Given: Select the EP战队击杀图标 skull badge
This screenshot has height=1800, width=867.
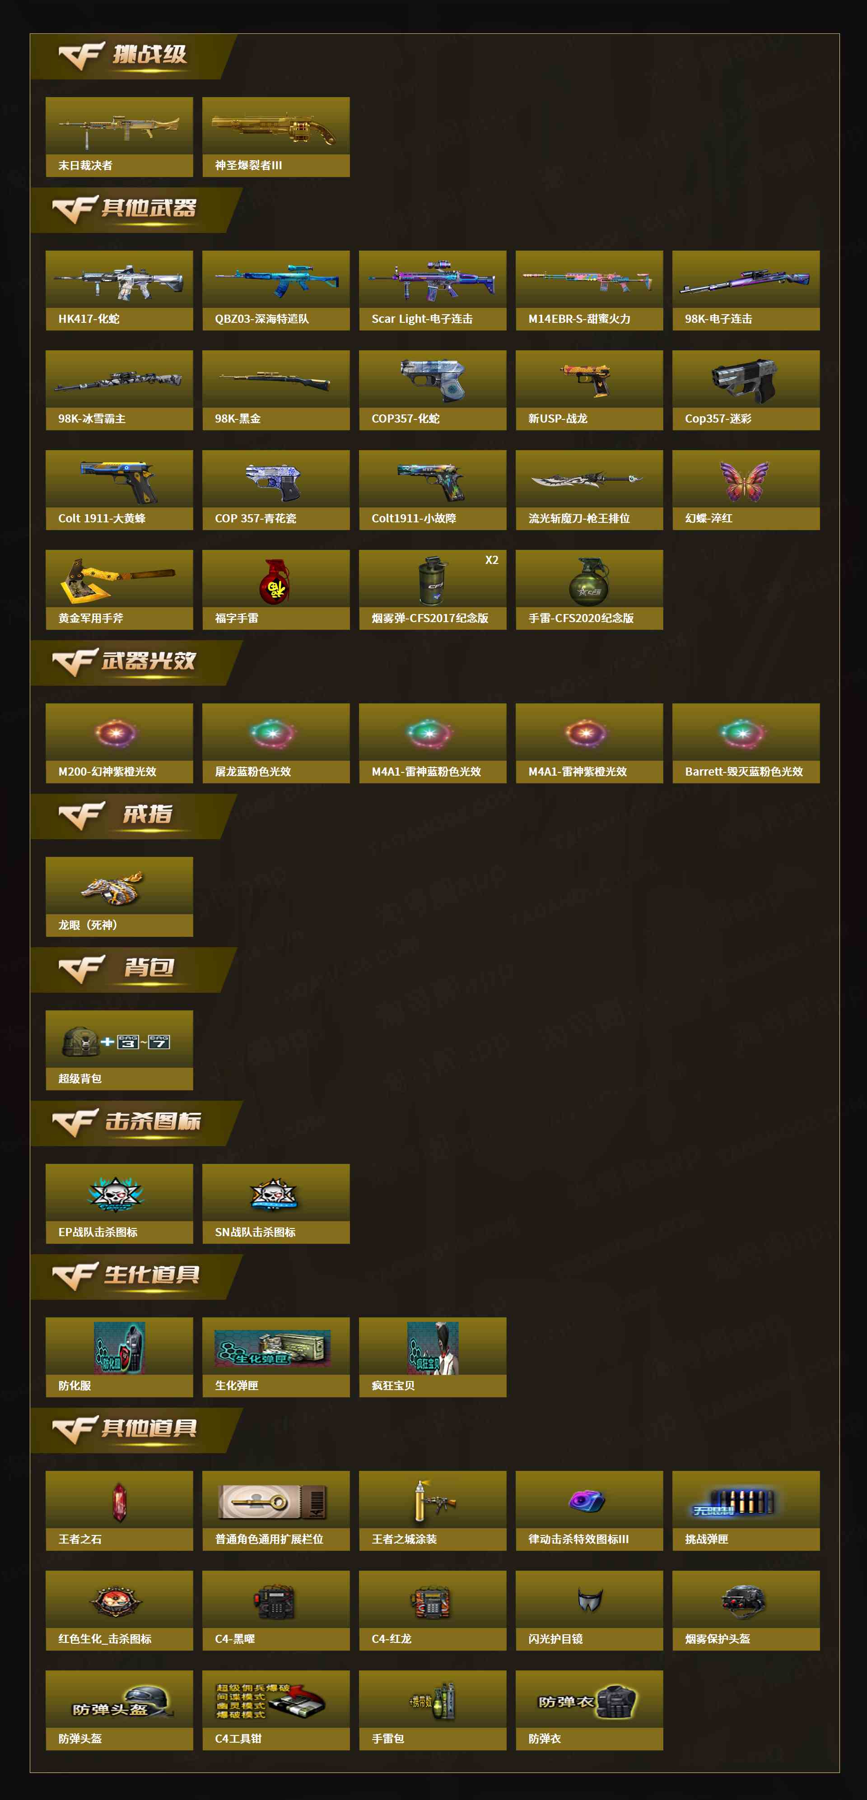Looking at the screenshot, I should [120, 1204].
